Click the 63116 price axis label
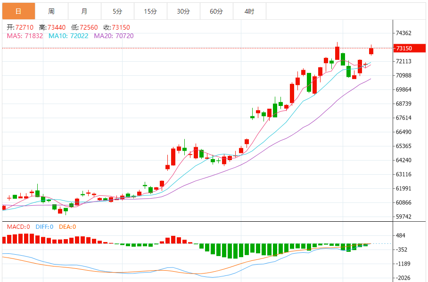Screen dimensions: 428x282 pos(403,174)
